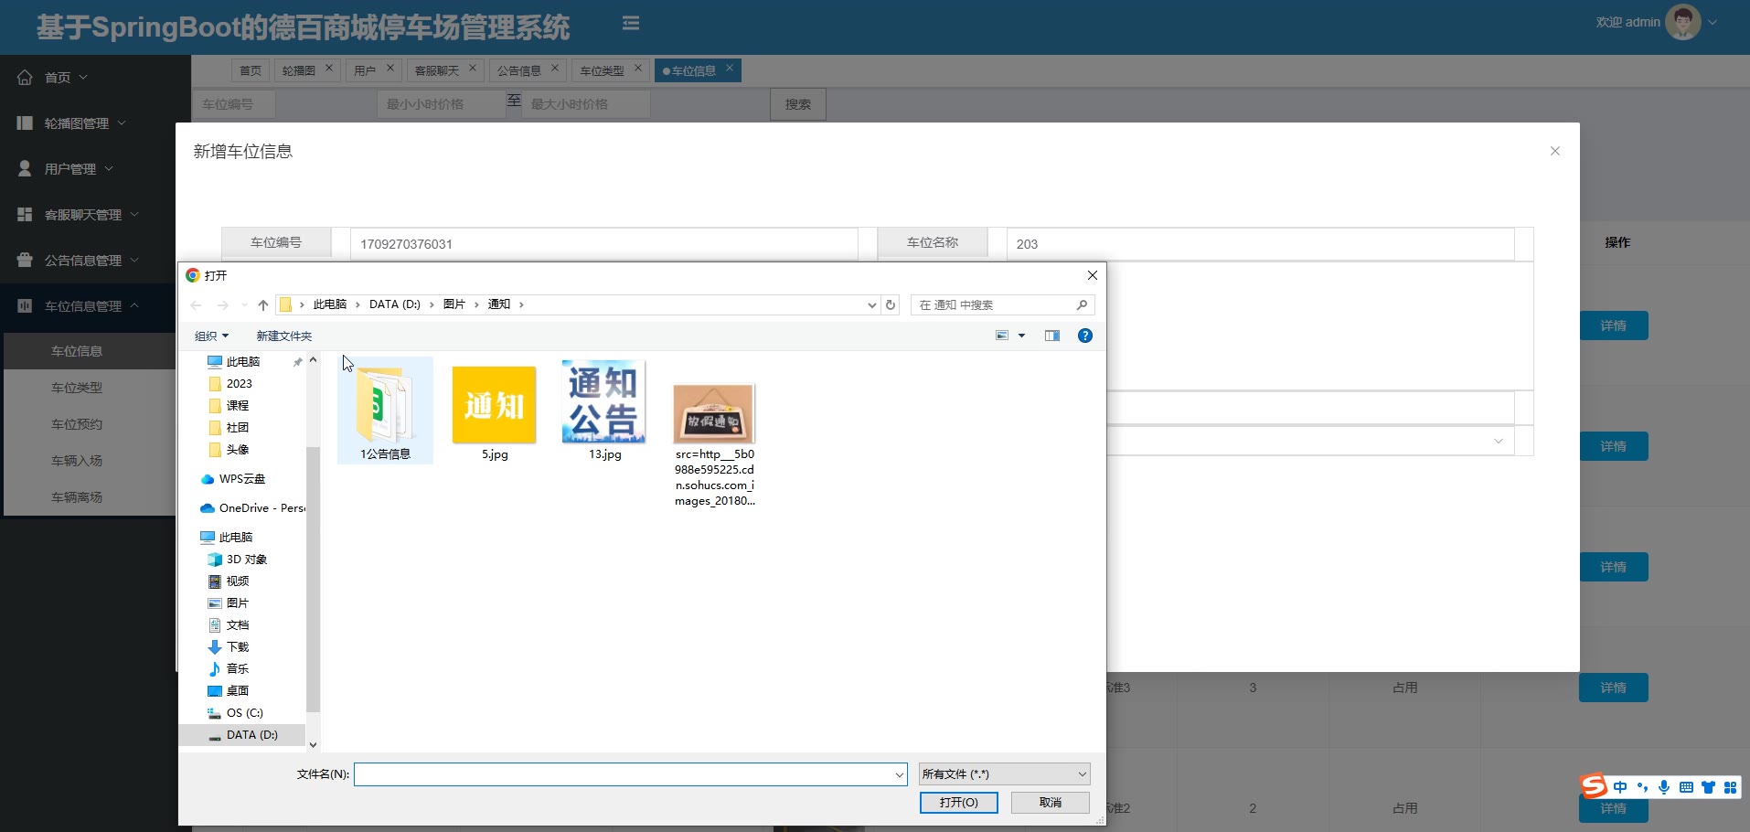The width and height of the screenshot is (1750, 832).
Task: Open 车位预约 in the sidebar submenu
Action: coord(77,424)
